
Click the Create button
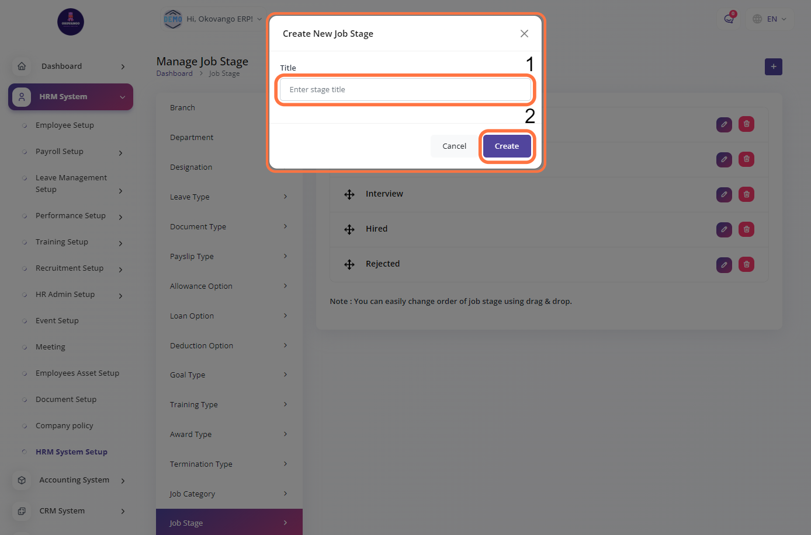click(507, 146)
